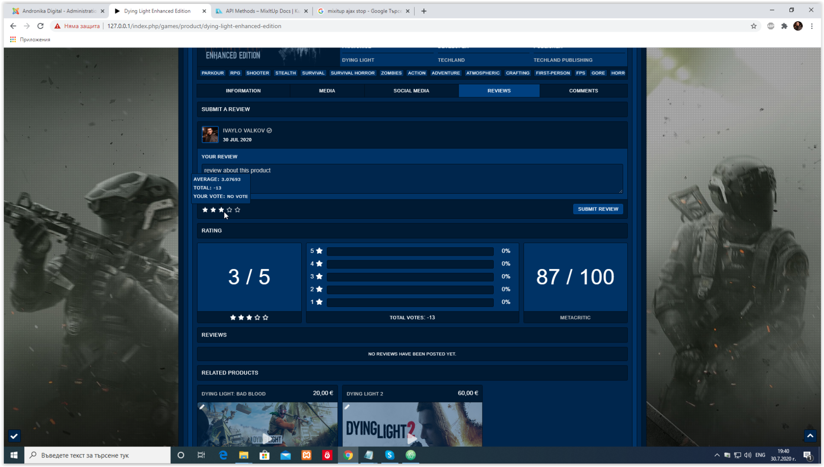
Task: Click the IVAYLO VALKOV username
Action: click(244, 131)
